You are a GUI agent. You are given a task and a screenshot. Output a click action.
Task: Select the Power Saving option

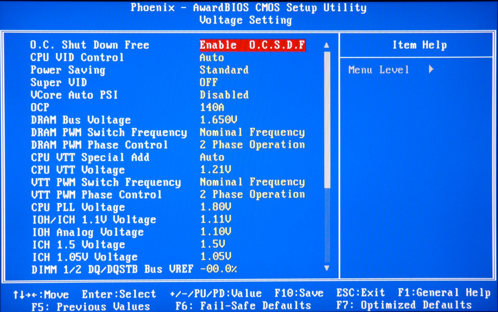click(68, 70)
